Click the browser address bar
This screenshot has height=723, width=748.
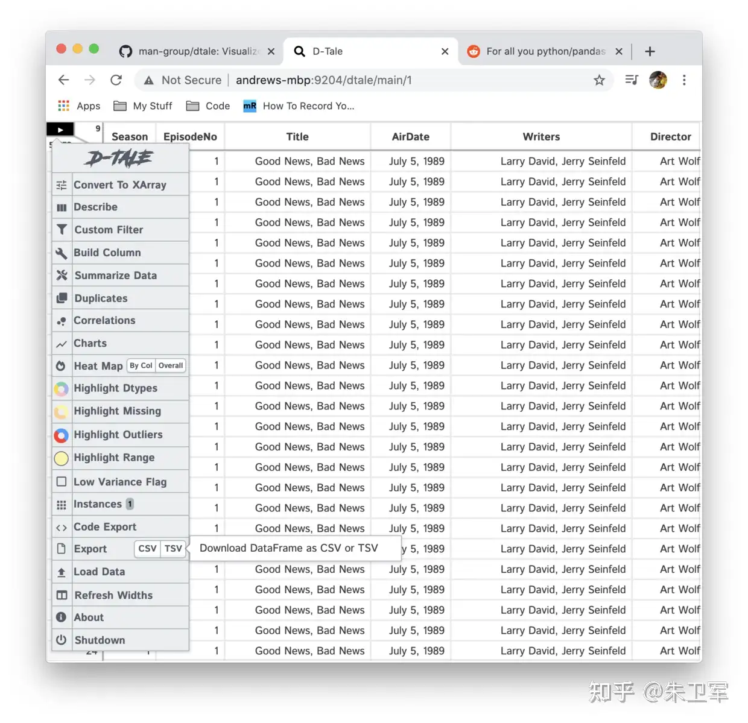click(x=374, y=80)
